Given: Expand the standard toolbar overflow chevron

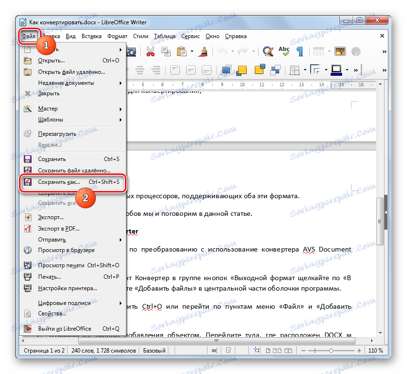Looking at the screenshot, I should click(x=385, y=51).
